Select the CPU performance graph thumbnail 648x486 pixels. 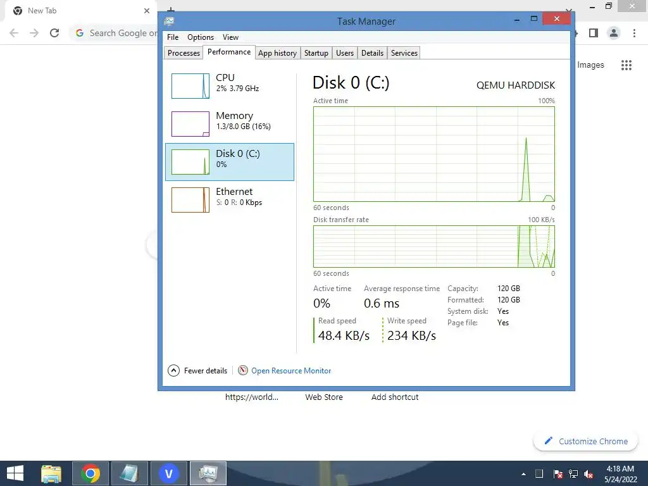click(x=190, y=86)
